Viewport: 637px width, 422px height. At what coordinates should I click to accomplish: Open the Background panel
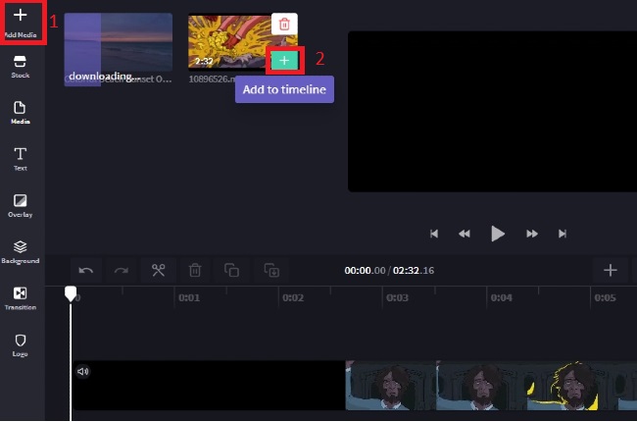[x=20, y=252]
